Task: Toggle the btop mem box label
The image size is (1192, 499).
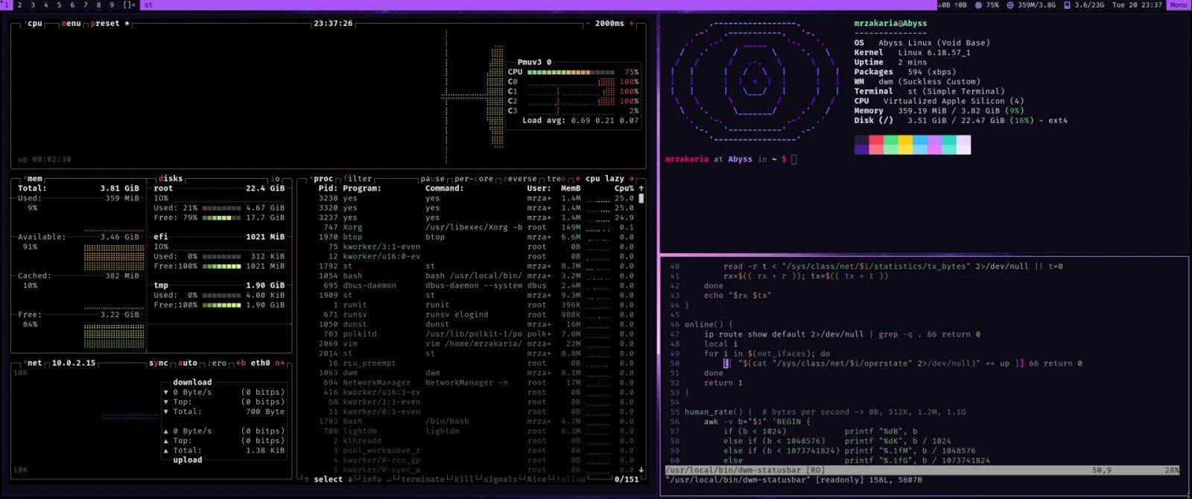Action: click(x=34, y=179)
